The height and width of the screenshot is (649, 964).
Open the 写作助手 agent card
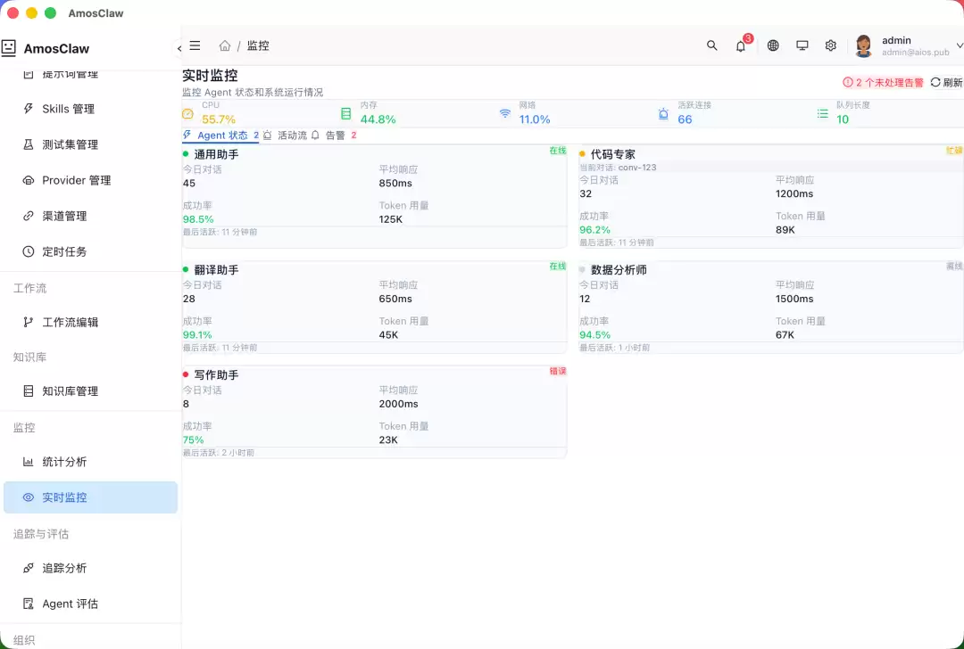pyautogui.click(x=374, y=412)
